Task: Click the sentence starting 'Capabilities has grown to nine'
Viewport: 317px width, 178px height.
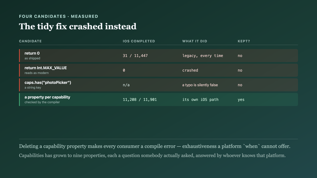Action: point(152,156)
